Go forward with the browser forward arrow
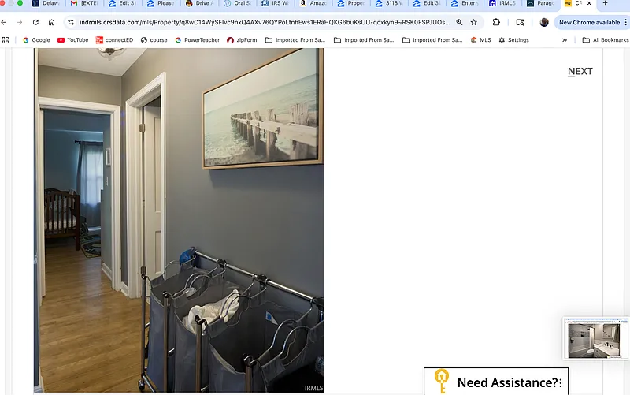 pos(19,23)
